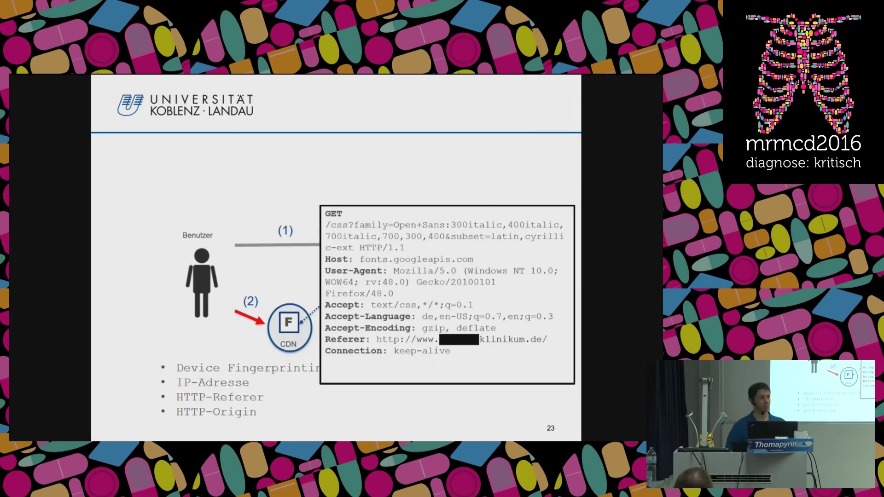Click the 'Firefox/48.0' text line
The height and width of the screenshot is (497, 884).
(359, 294)
